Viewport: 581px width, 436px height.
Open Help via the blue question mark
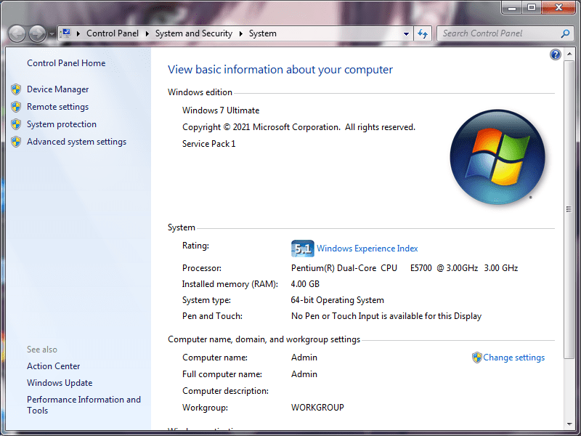point(556,54)
